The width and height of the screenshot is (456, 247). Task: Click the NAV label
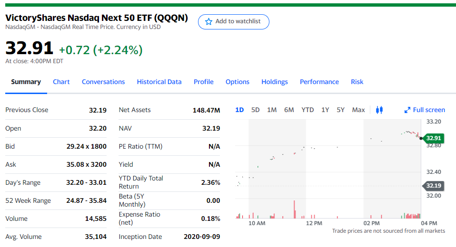pyautogui.click(x=125, y=128)
